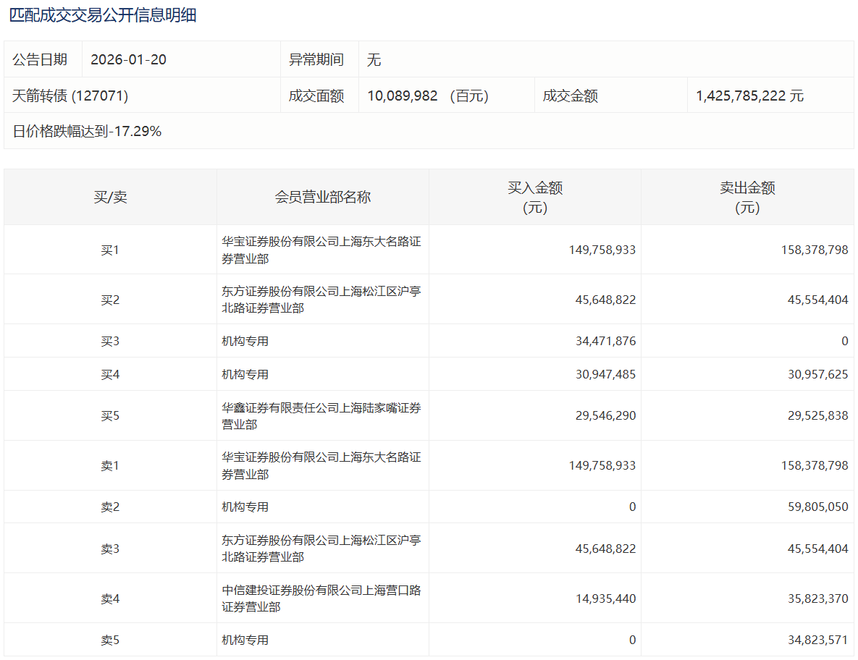Select the announcement date 2026-01-20
Viewport: 858px width, 660px height.
pos(128,59)
